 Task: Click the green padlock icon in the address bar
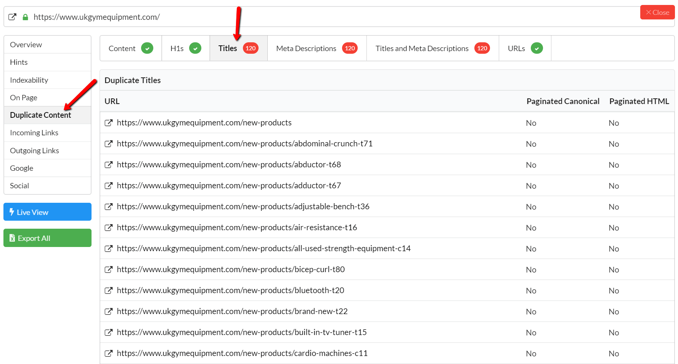click(x=26, y=17)
